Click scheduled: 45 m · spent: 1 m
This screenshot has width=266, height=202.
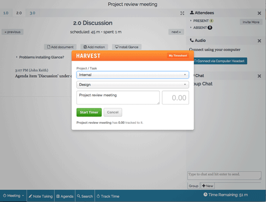(96, 32)
